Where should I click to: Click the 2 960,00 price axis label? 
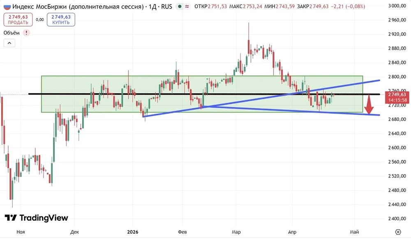coord(397,20)
